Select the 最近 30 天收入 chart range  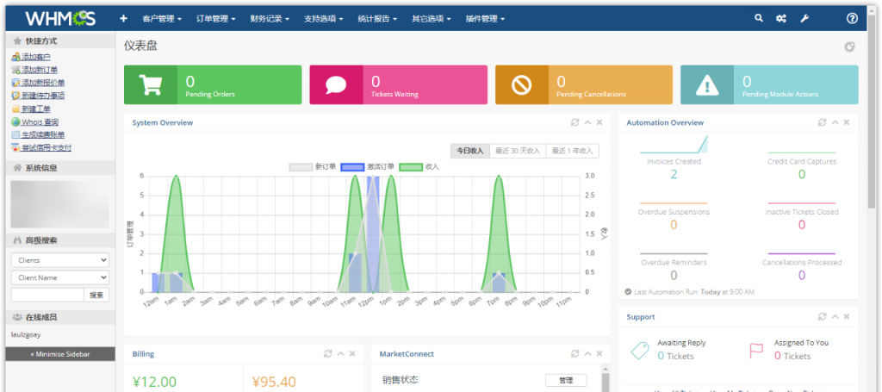pos(518,152)
